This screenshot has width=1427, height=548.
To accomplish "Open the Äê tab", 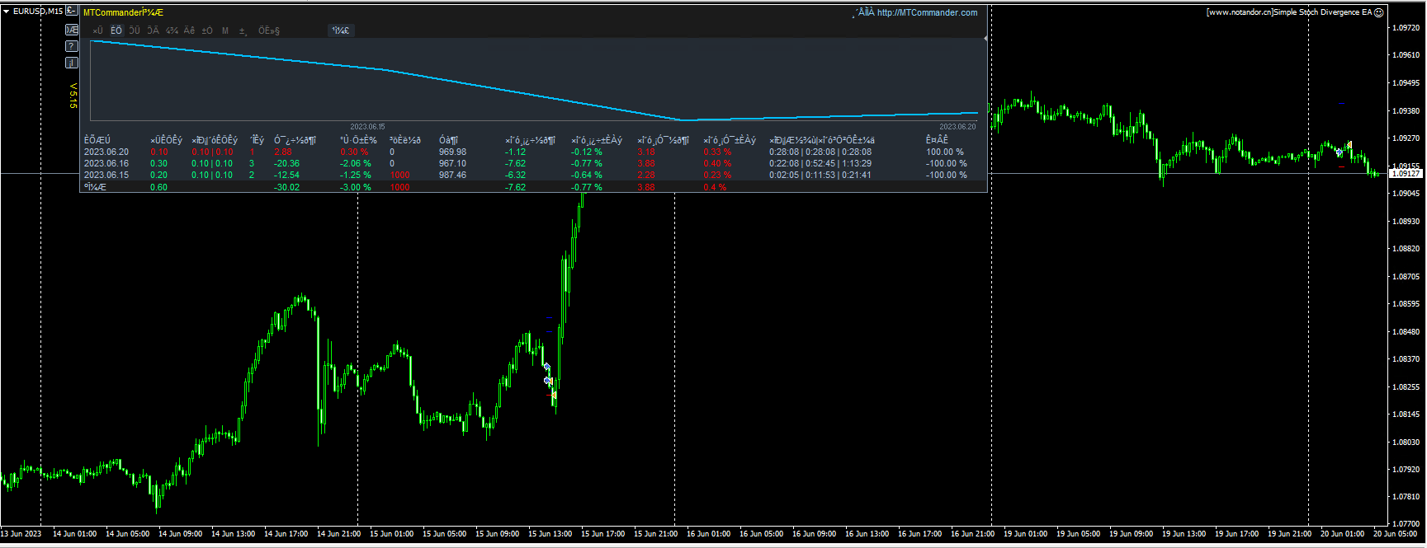I will point(189,30).
